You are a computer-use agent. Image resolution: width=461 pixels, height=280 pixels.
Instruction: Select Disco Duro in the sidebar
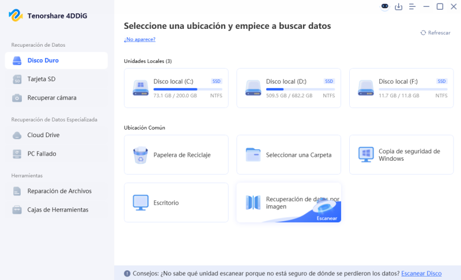coord(56,60)
